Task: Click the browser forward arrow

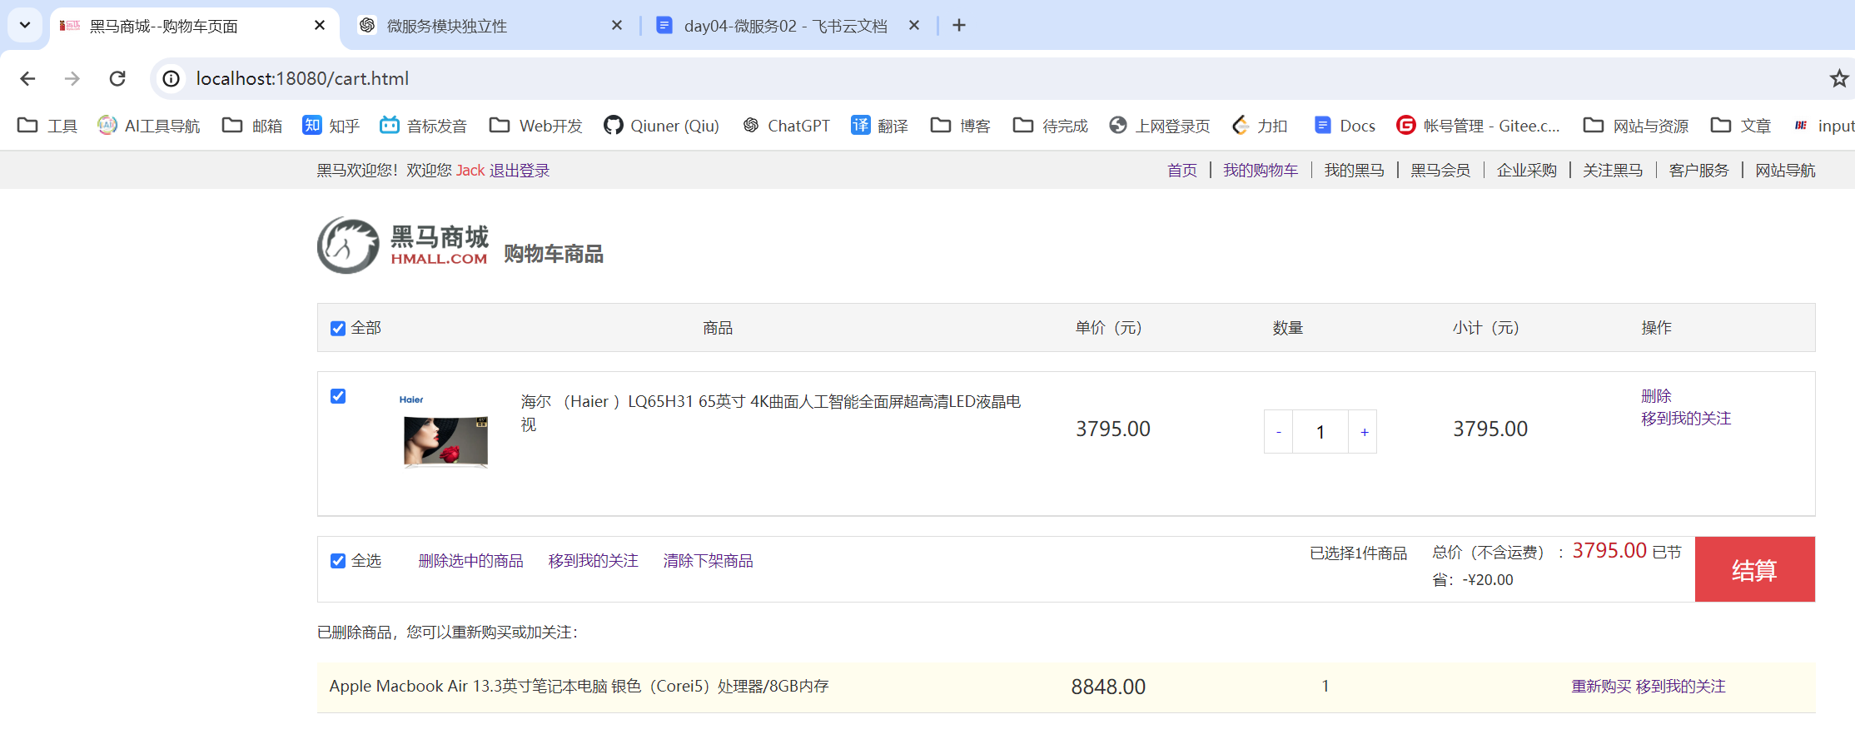Action: [72, 78]
